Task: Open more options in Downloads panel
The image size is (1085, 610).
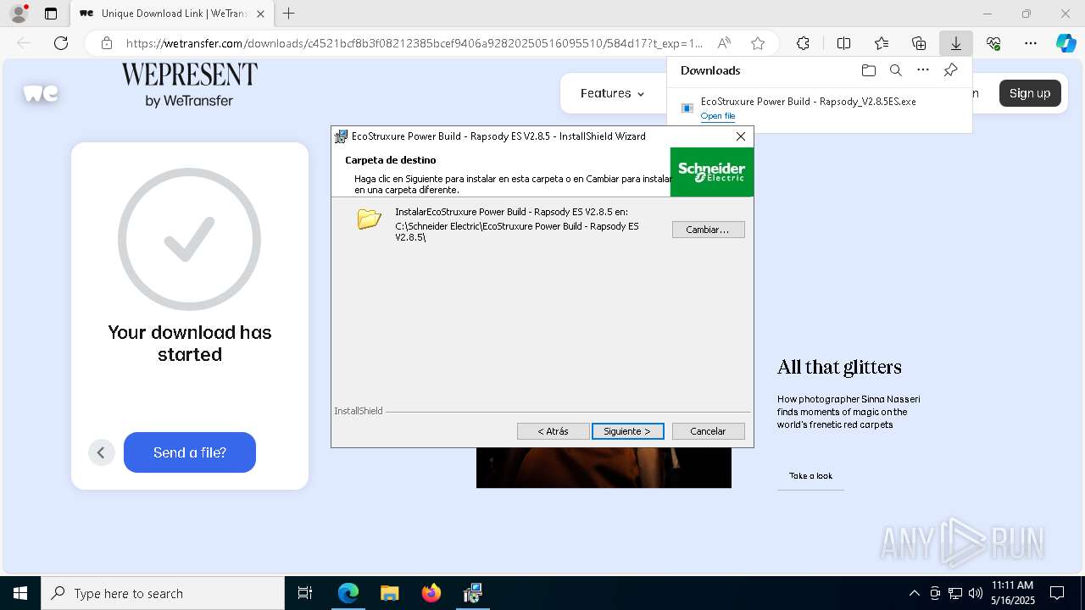Action: coord(923,70)
